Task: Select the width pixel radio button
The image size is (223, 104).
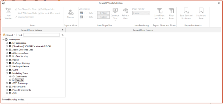Action: click(x=95, y=13)
